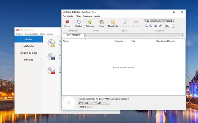Select the Utilitários category
198x123 pixels.
[x=28, y=60]
